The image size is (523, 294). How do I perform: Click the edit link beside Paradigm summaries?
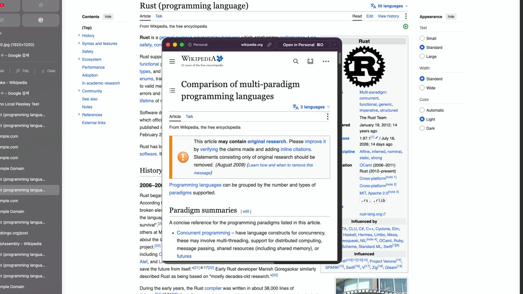point(246,212)
